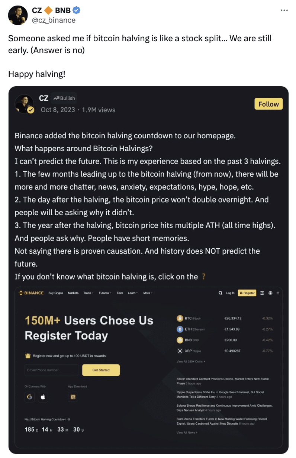Viewport: 296px width, 458px height.
Task: Click the gift icon next to rewards text
Action: (28, 356)
